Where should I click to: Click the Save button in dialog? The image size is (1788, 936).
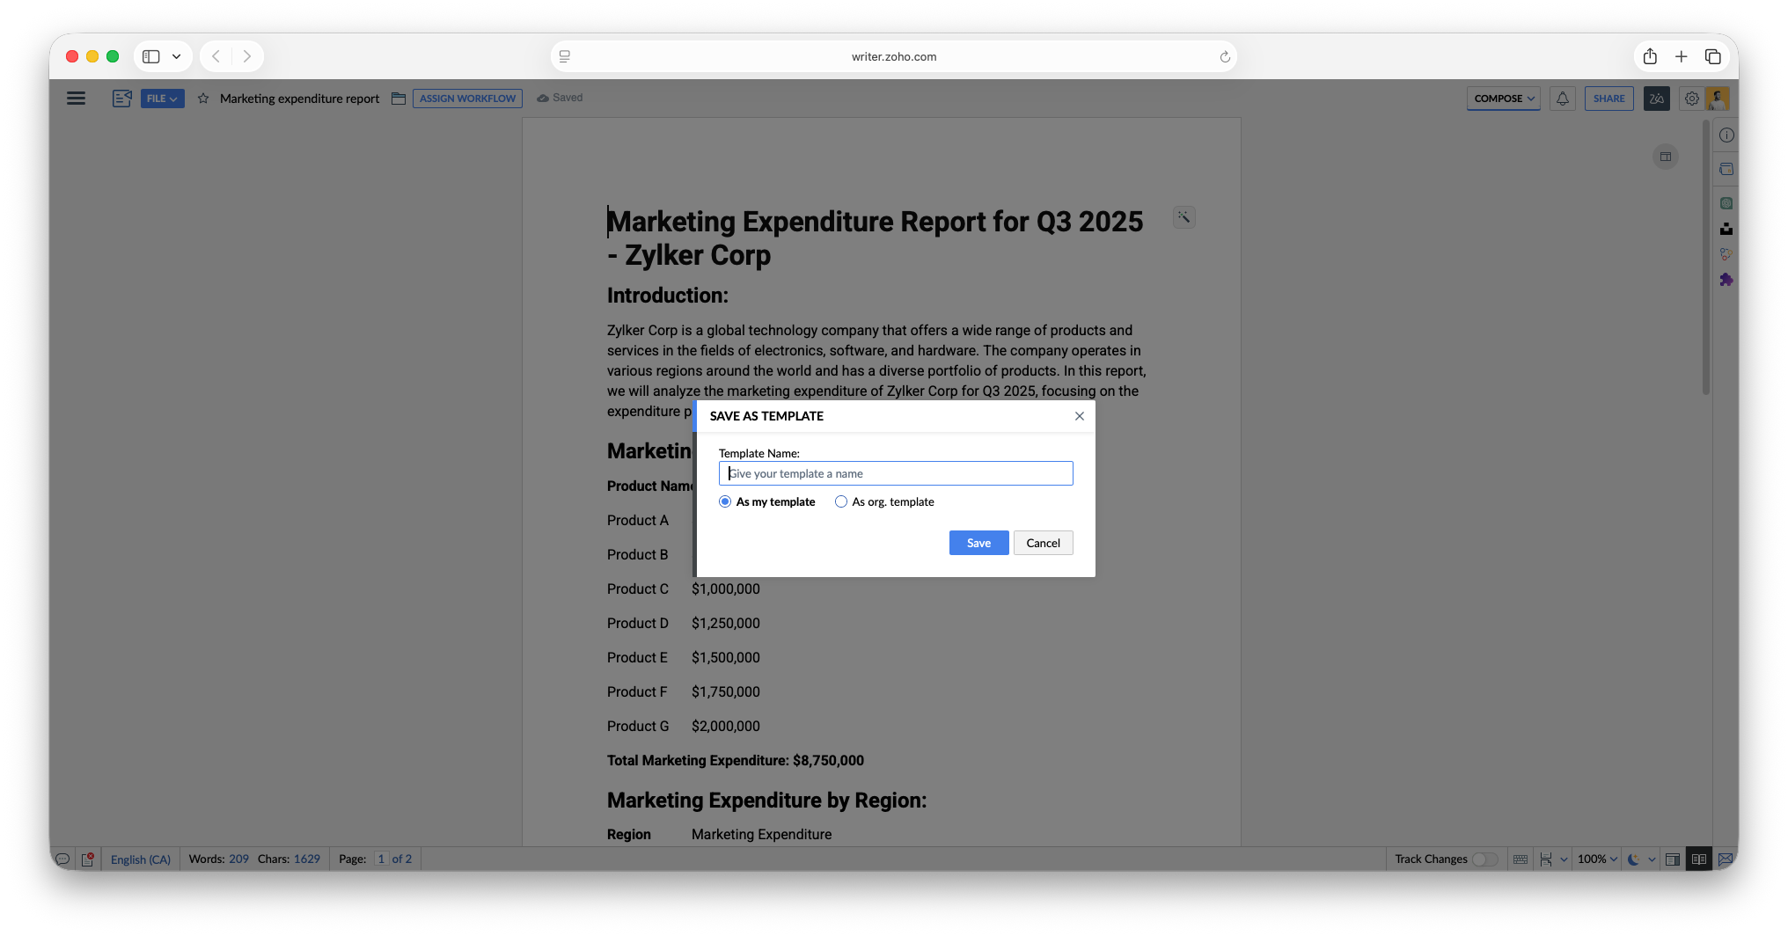(x=978, y=543)
